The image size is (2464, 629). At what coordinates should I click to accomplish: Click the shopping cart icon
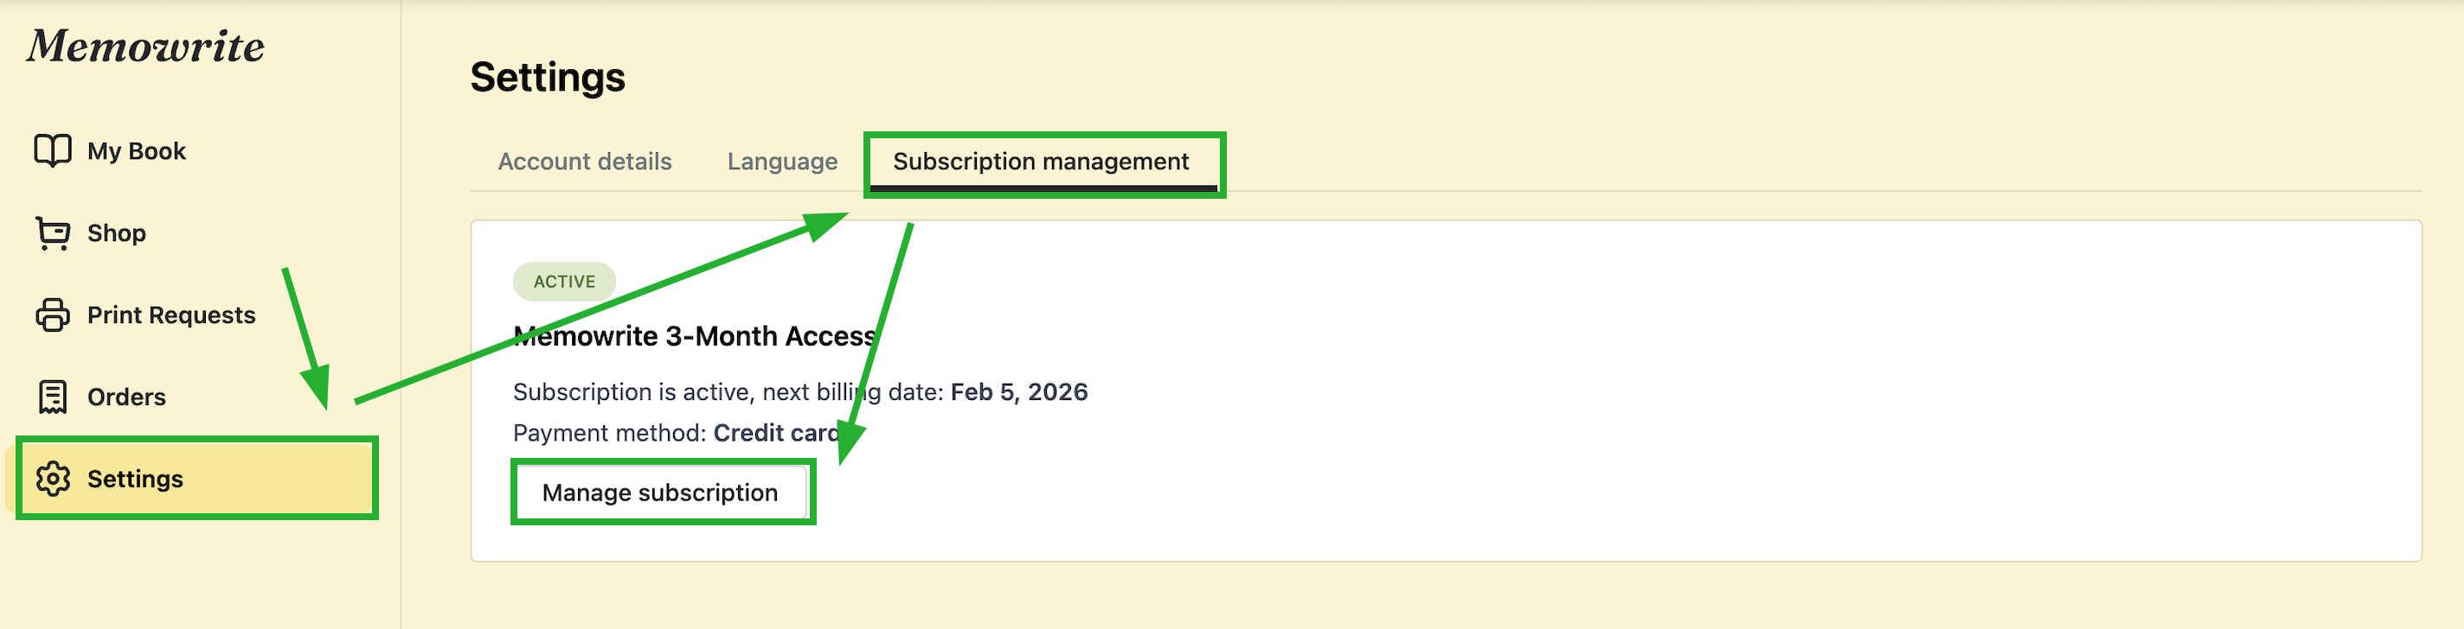tap(53, 232)
